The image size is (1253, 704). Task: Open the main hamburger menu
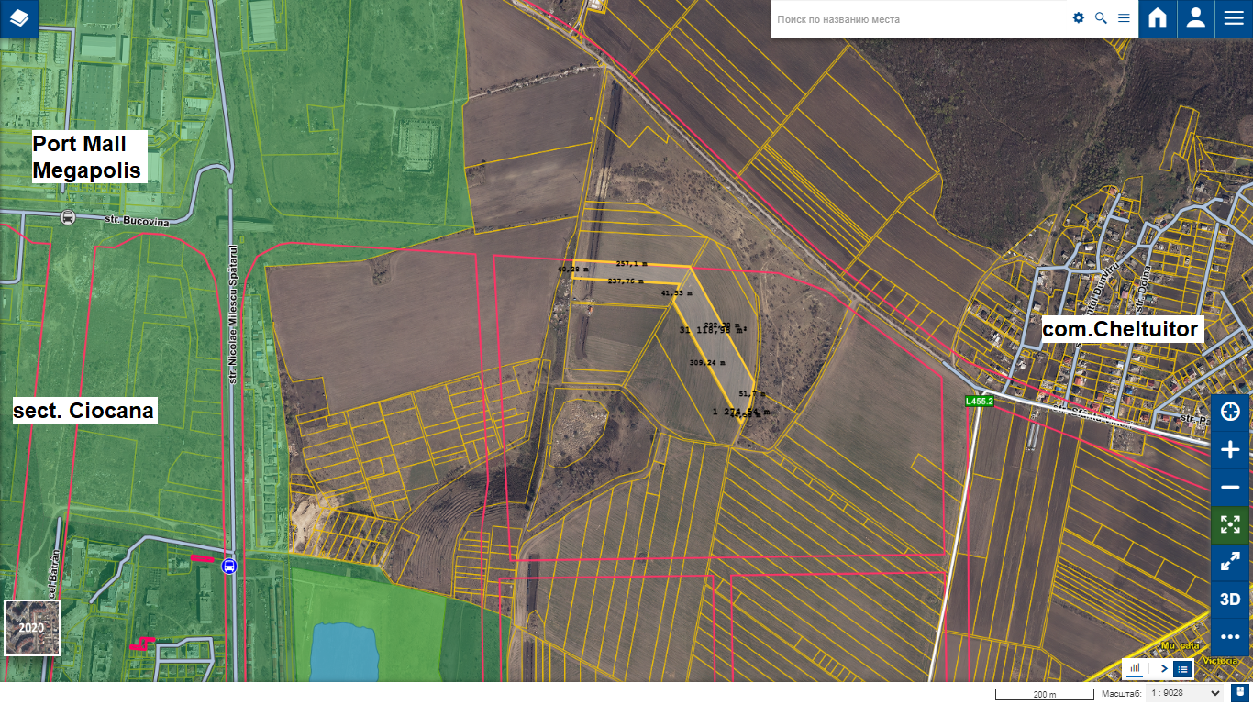[1234, 18]
